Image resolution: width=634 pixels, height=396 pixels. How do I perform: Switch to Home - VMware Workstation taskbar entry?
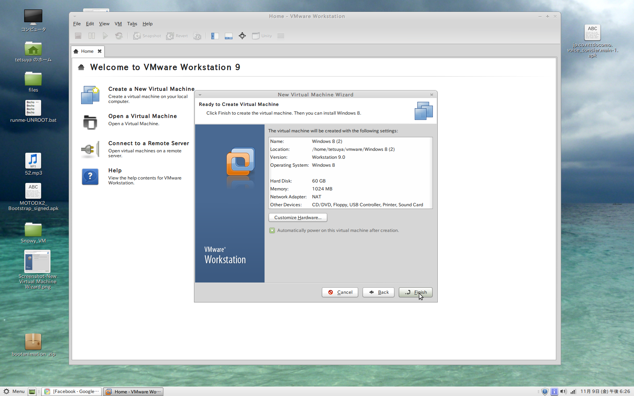133,391
